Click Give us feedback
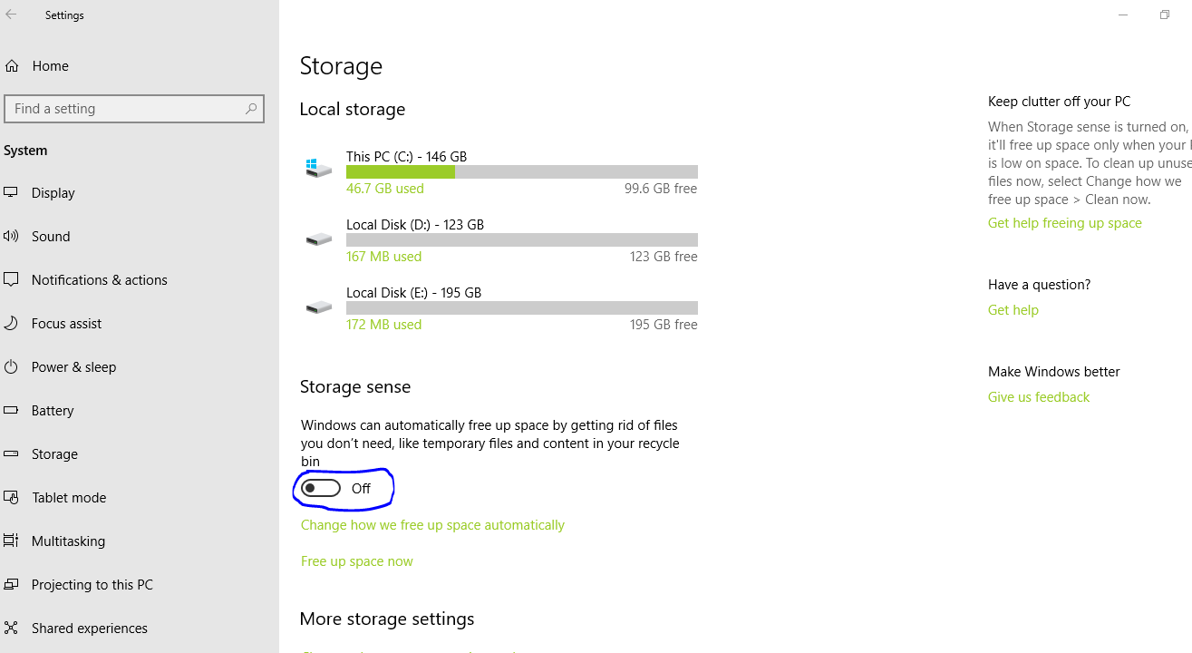The height and width of the screenshot is (653, 1192). tap(1038, 396)
